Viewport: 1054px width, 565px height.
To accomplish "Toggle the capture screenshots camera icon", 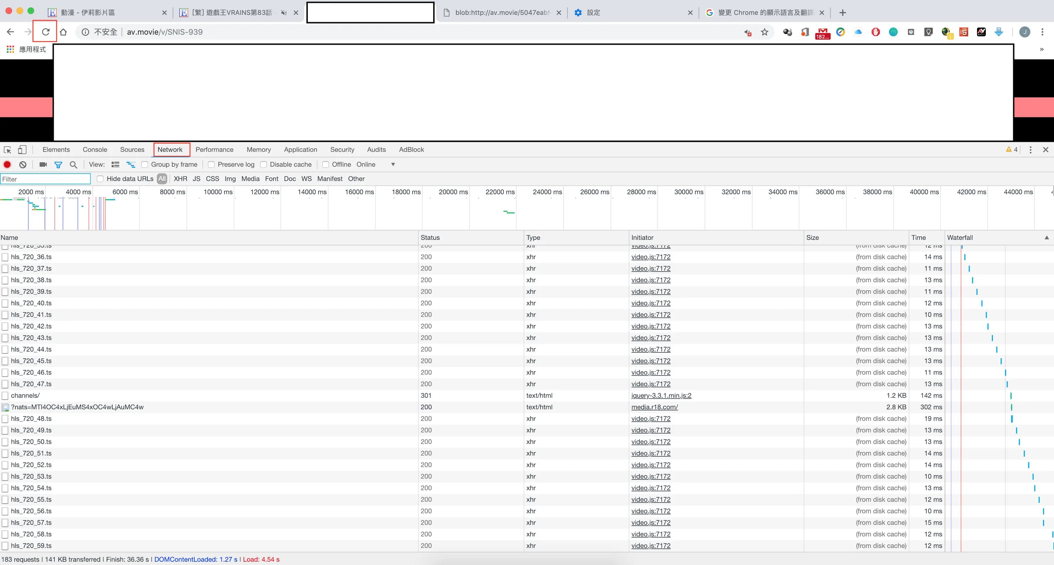I will point(43,164).
